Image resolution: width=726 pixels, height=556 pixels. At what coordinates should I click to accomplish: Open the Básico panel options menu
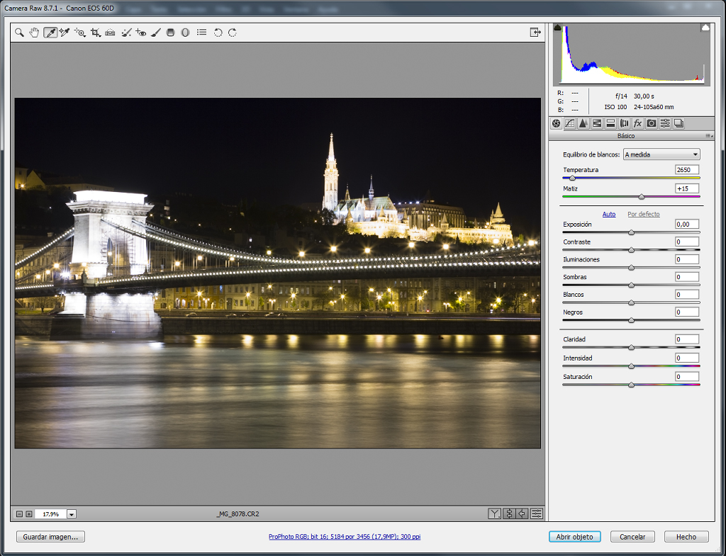point(709,136)
